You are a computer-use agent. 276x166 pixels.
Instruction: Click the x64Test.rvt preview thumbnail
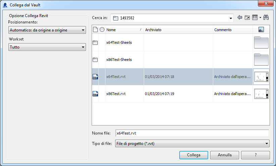coord(261,77)
